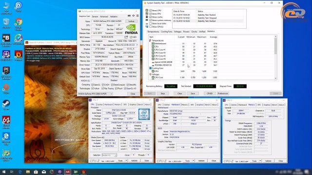The width and height of the screenshot is (312, 175).
Task: Uncheck Stress system memory checkbox
Action: [151, 20]
